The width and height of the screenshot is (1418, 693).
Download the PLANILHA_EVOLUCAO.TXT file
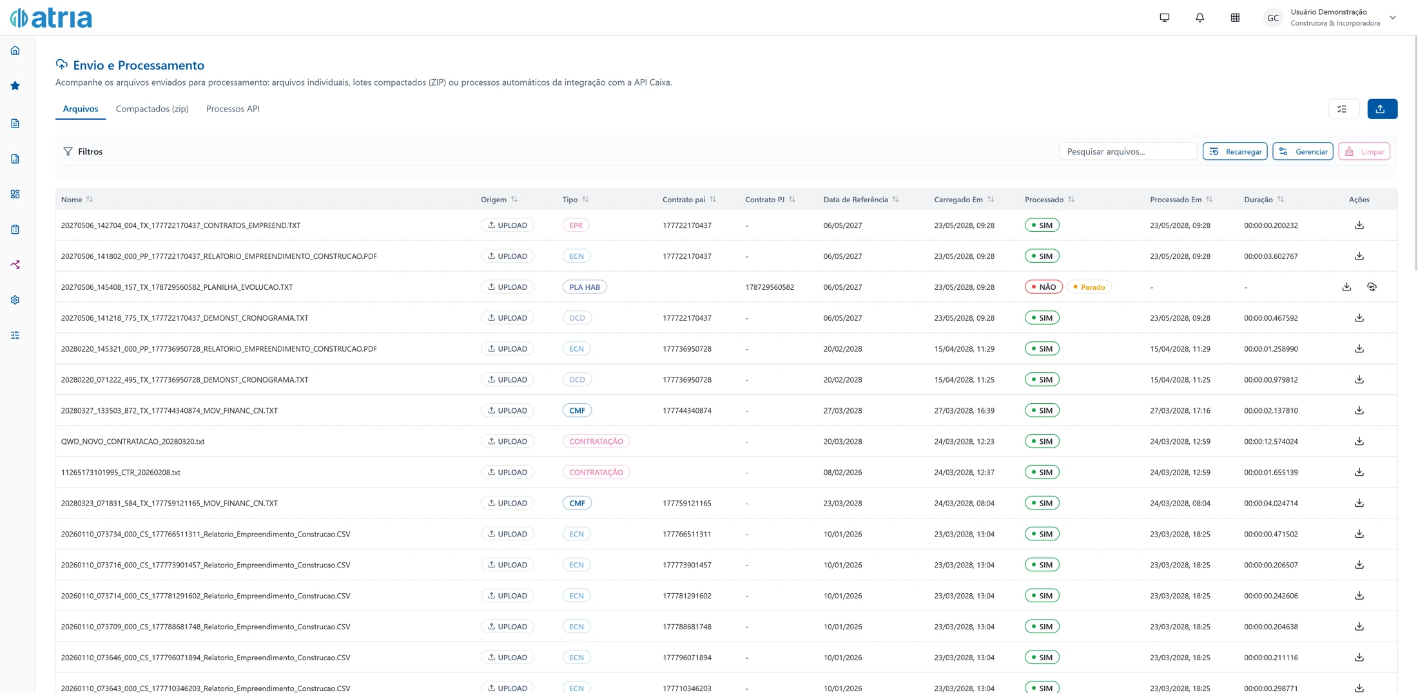(x=1346, y=287)
